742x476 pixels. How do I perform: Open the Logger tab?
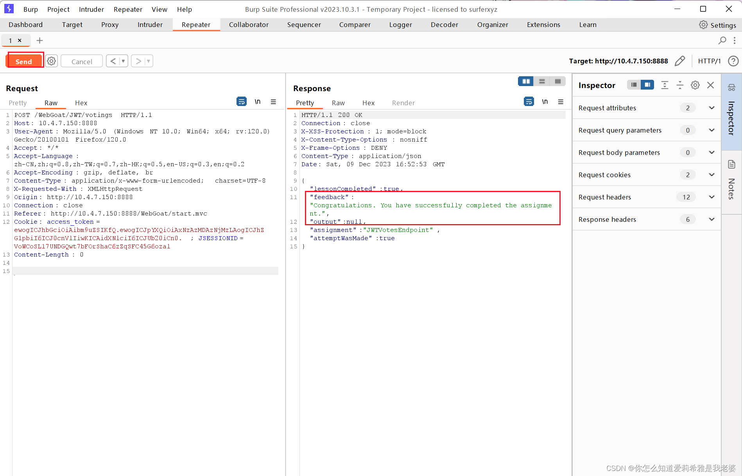tap(400, 25)
